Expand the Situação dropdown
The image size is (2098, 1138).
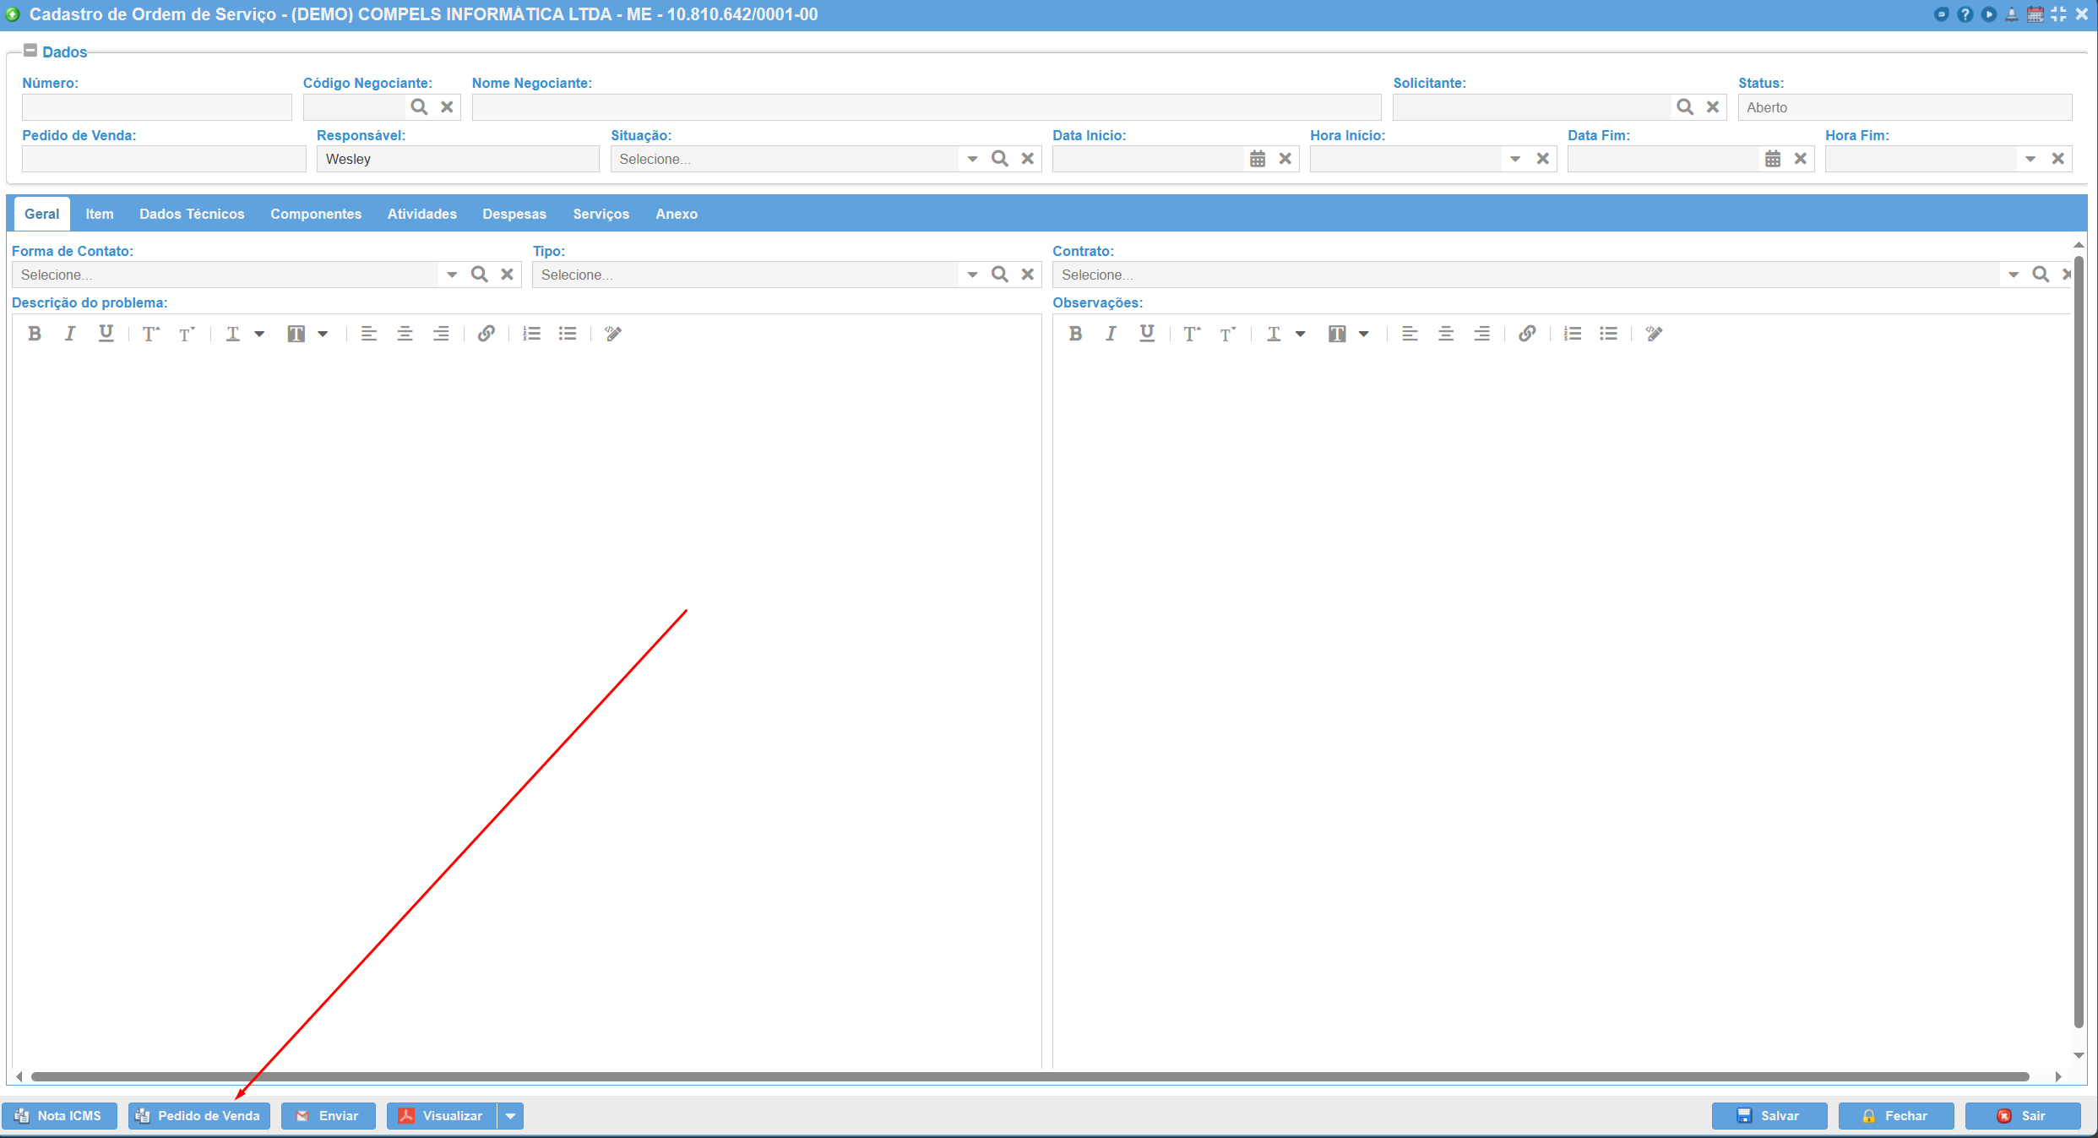[x=972, y=159]
